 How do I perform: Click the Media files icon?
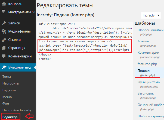4,32
